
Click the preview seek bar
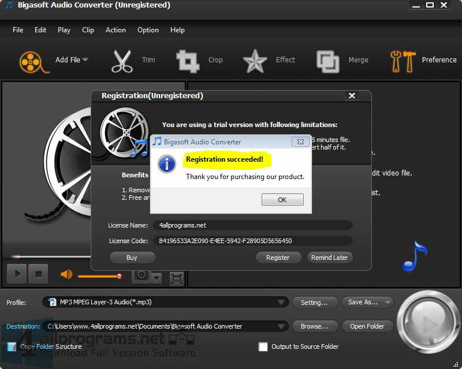(x=50, y=257)
